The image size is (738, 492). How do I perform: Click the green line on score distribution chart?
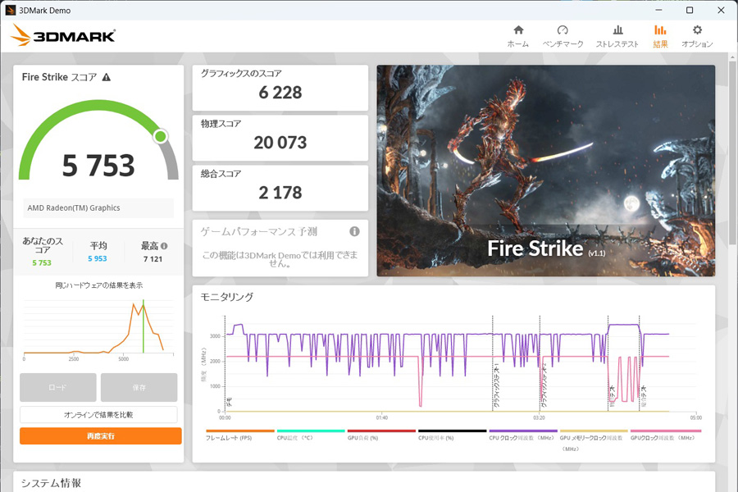coord(143,326)
